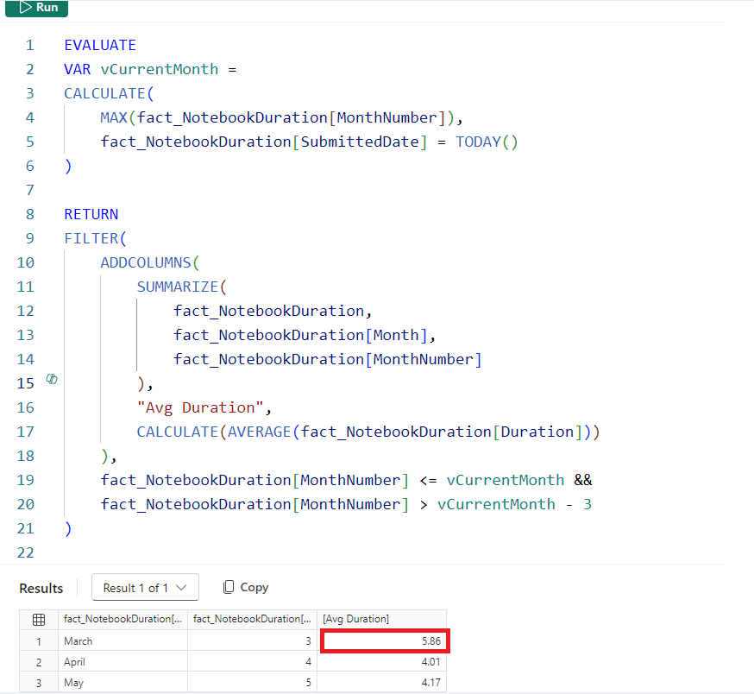Screen dimensions: 754x694
Task: Select the Avg Duration column header
Action: pyautogui.click(x=381, y=619)
